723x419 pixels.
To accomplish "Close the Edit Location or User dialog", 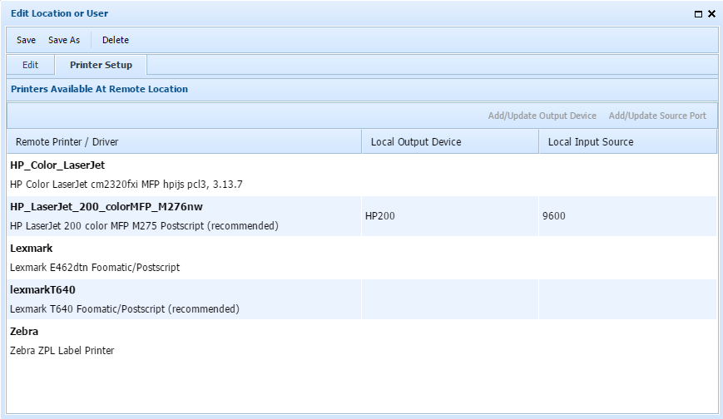I will tap(711, 14).
